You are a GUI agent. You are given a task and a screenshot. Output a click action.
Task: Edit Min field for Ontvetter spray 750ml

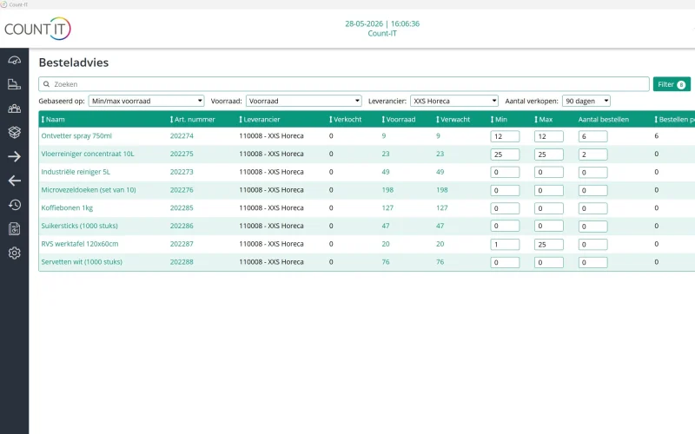pos(505,136)
